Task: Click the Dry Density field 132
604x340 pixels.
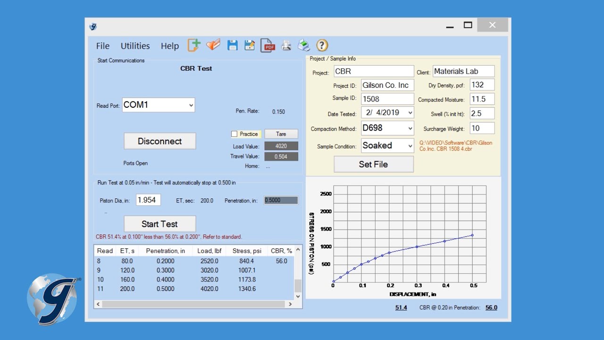Action: [x=482, y=85]
